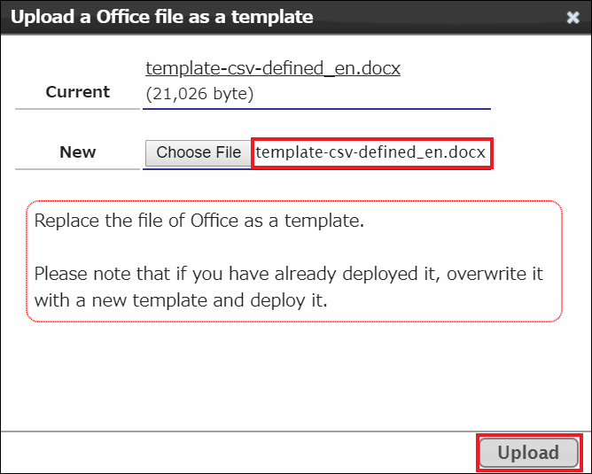Click the blank area above the Upload footer
Screen dimensions: 592x474
(296, 376)
